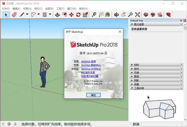Screen dimensions: 187x127
Task: Click the Zoom Extents tool
Action: point(137,15)
